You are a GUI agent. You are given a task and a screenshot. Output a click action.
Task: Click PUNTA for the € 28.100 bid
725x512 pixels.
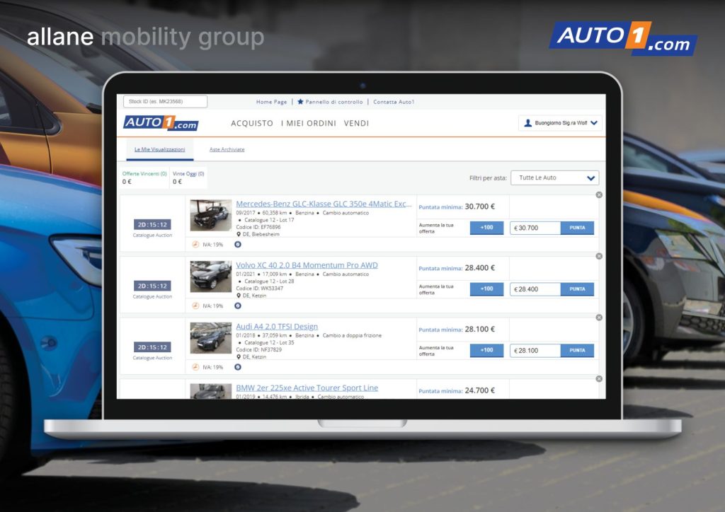[x=577, y=351]
